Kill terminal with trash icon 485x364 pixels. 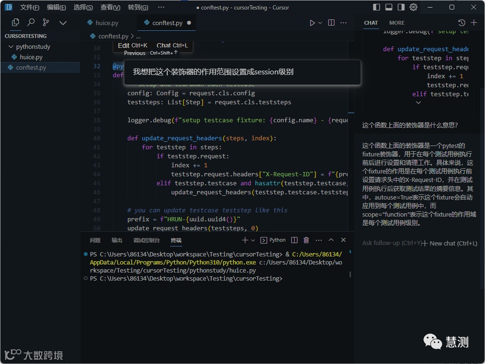[x=306, y=240]
